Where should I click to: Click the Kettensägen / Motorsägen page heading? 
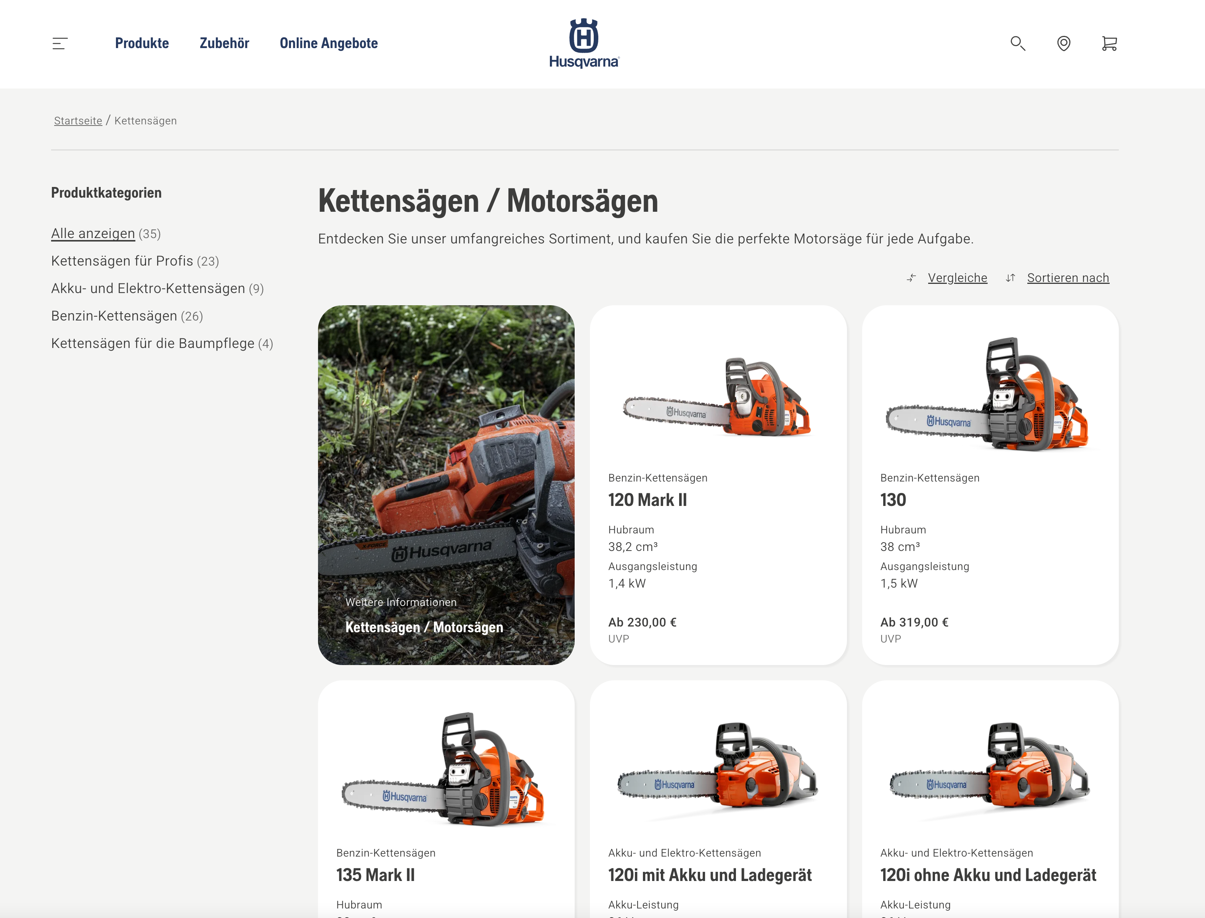click(488, 201)
